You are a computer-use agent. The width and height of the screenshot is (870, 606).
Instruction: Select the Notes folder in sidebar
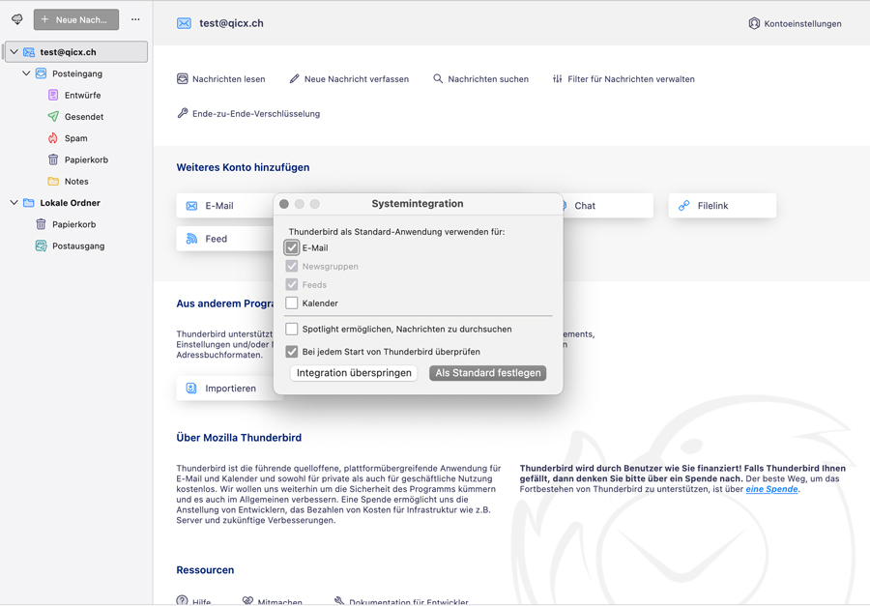coord(76,182)
